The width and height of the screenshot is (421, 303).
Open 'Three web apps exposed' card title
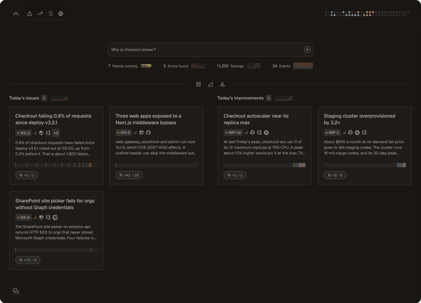click(148, 119)
